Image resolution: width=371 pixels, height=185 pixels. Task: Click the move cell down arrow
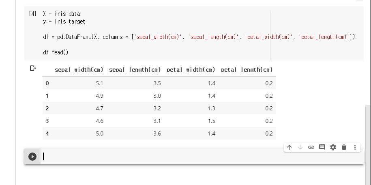click(x=300, y=147)
